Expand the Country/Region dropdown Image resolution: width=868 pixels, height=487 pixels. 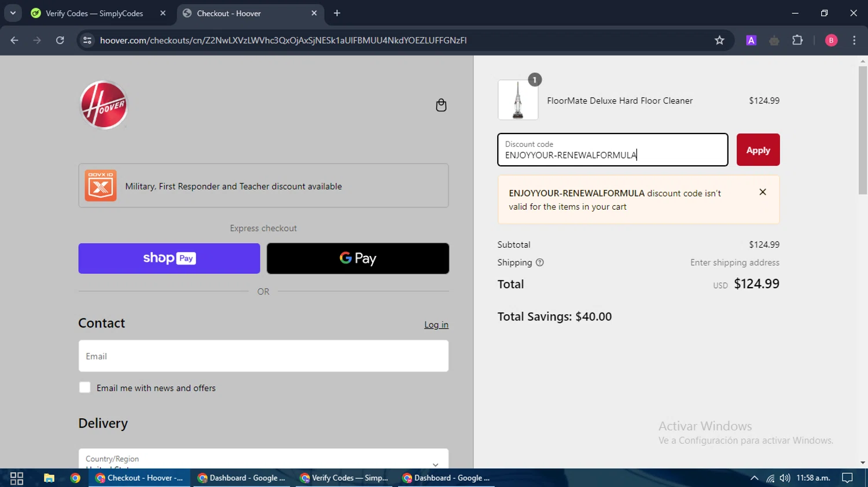tap(263, 459)
